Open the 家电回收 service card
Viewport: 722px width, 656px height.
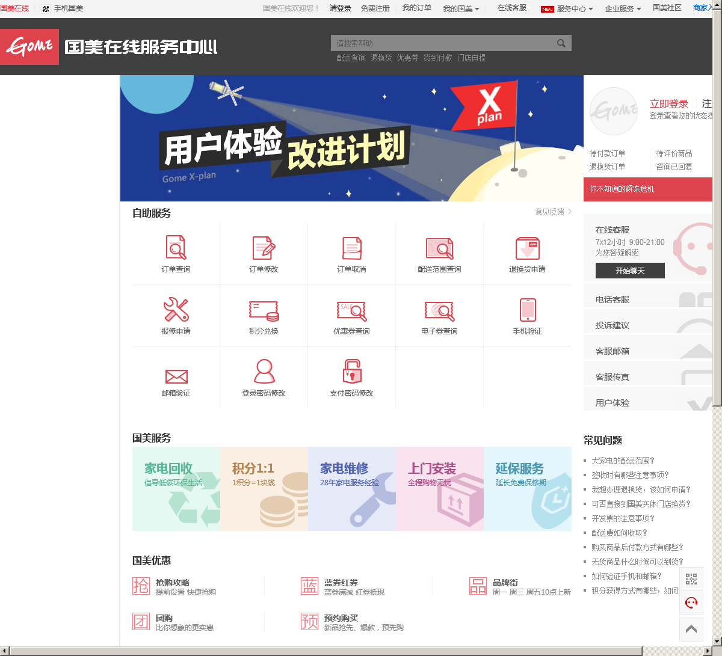[x=176, y=489]
